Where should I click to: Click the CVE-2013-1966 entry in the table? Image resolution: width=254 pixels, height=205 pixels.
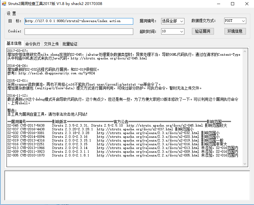pyautogui.click(x=32, y=148)
